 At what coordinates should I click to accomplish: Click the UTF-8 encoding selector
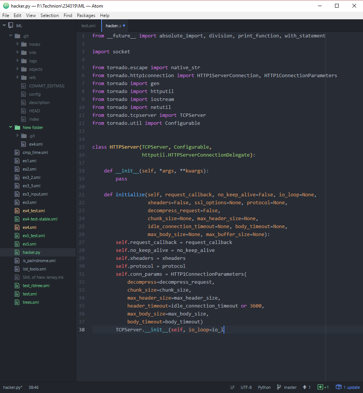point(246,387)
